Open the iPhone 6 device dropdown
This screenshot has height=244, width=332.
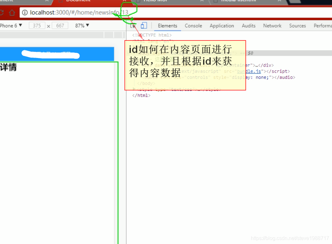point(11,25)
